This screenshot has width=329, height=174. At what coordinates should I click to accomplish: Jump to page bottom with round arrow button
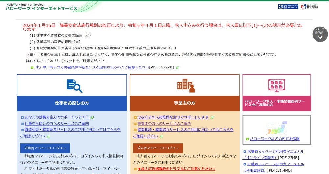coord(320,34)
